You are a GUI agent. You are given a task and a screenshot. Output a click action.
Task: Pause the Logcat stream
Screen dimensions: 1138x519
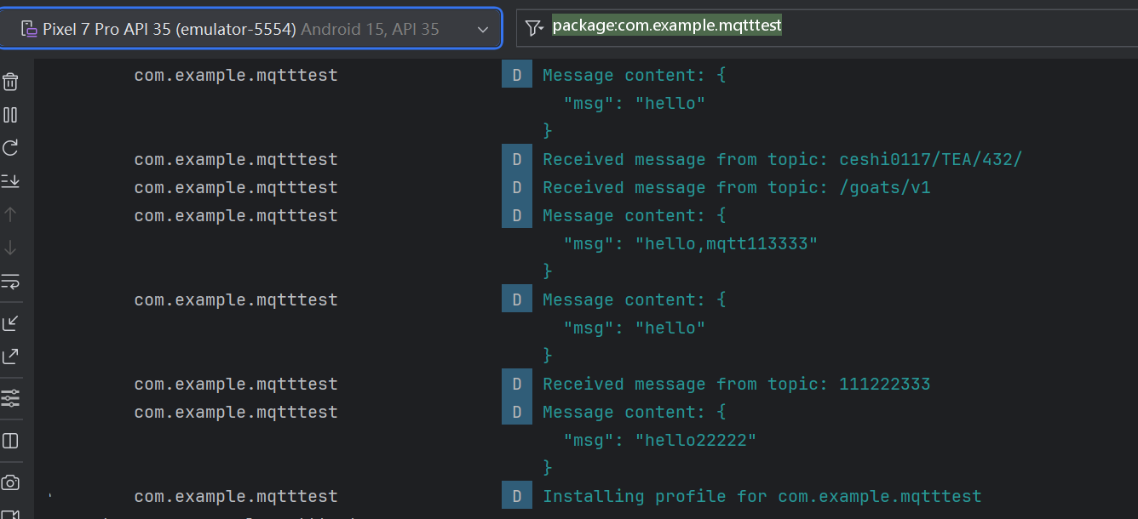coord(10,115)
